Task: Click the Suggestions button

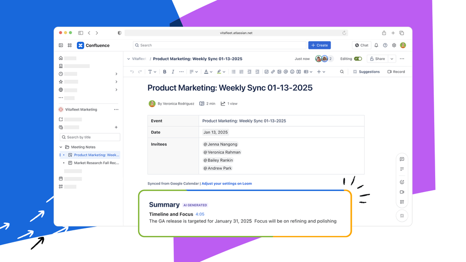Action: coord(366,72)
